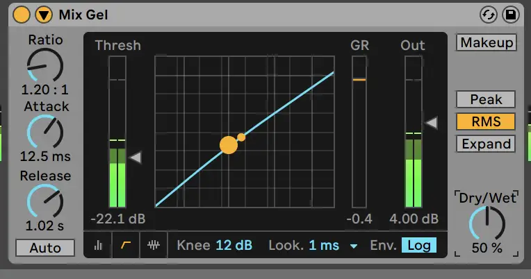Screen dimensions: 531x279
Task: Click the Output gain triangle handle
Action: pyautogui.click(x=432, y=123)
